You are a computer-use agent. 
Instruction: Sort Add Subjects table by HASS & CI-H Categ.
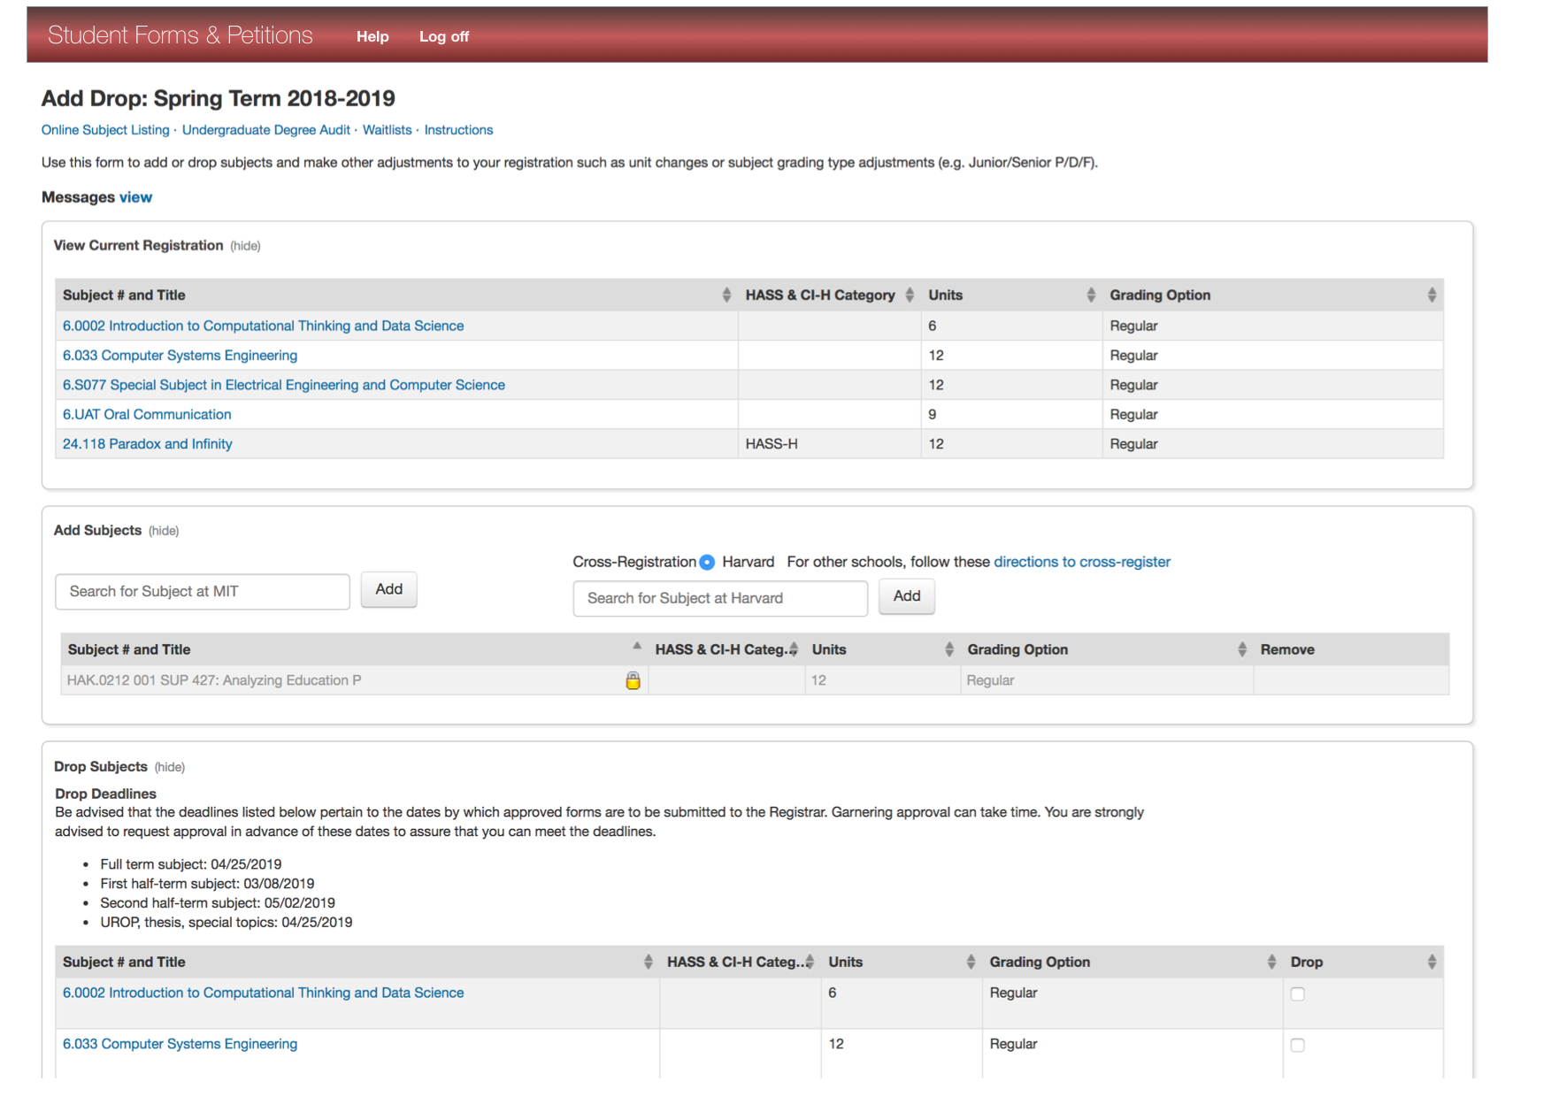click(794, 649)
